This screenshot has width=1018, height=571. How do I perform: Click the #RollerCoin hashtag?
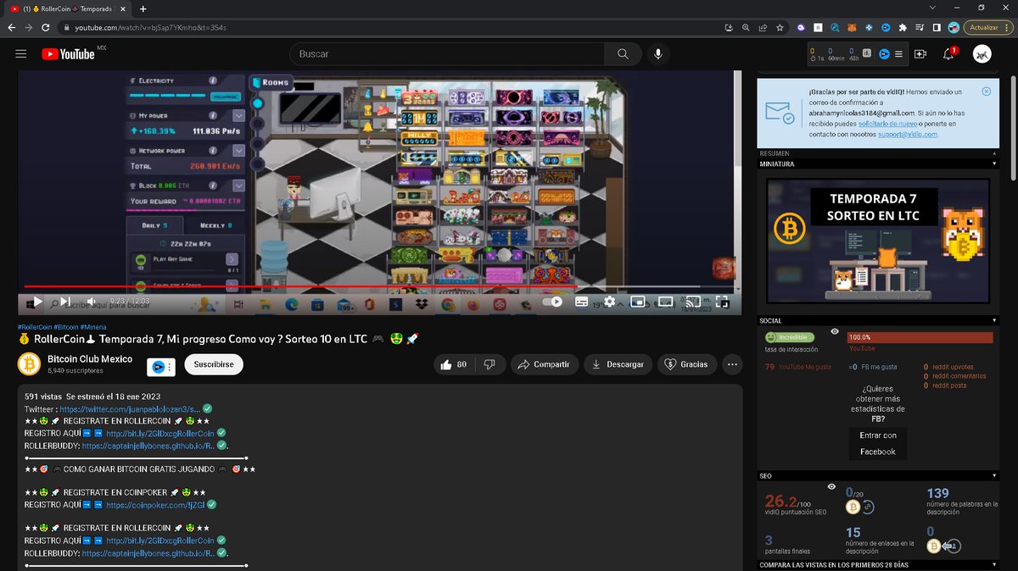(x=35, y=326)
